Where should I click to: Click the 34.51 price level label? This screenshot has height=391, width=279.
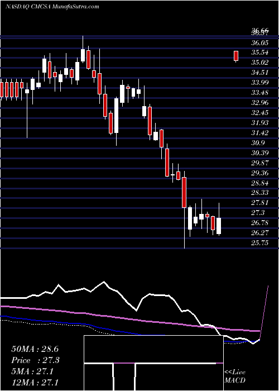(x=260, y=73)
